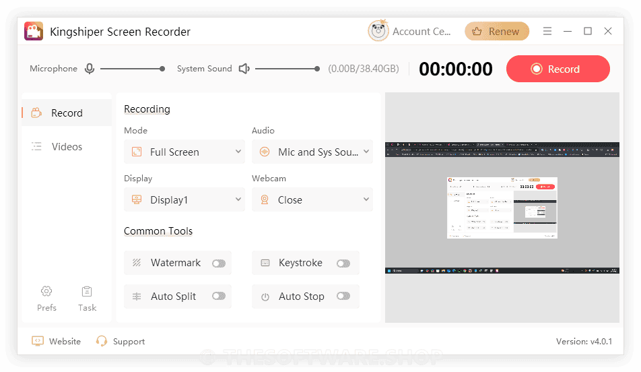Expand the Audio source dropdown
641x372 pixels.
tap(312, 152)
